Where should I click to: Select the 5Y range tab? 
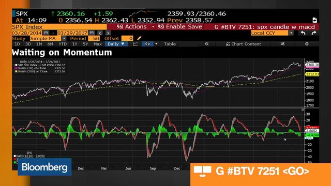pyautogui.click(x=85, y=44)
